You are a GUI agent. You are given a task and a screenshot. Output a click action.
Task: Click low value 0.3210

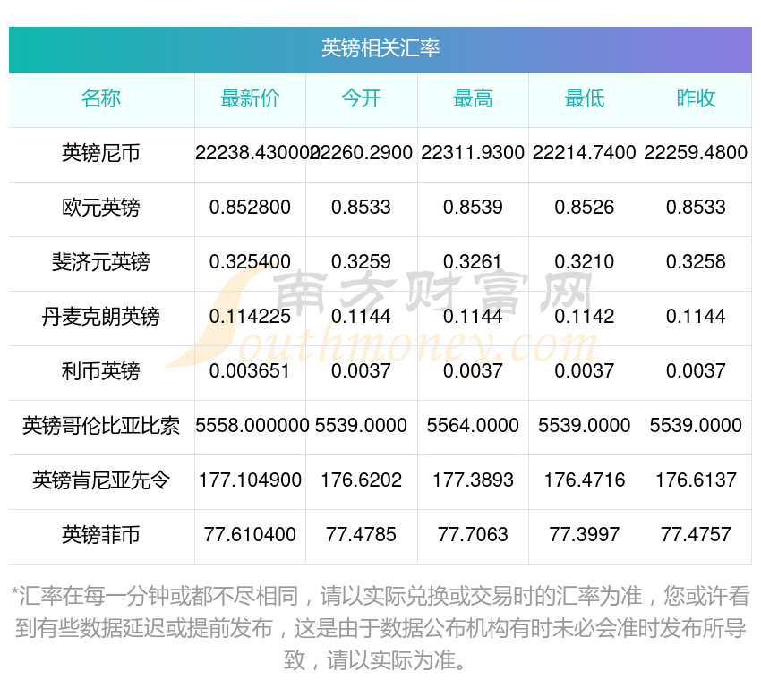[x=585, y=262]
